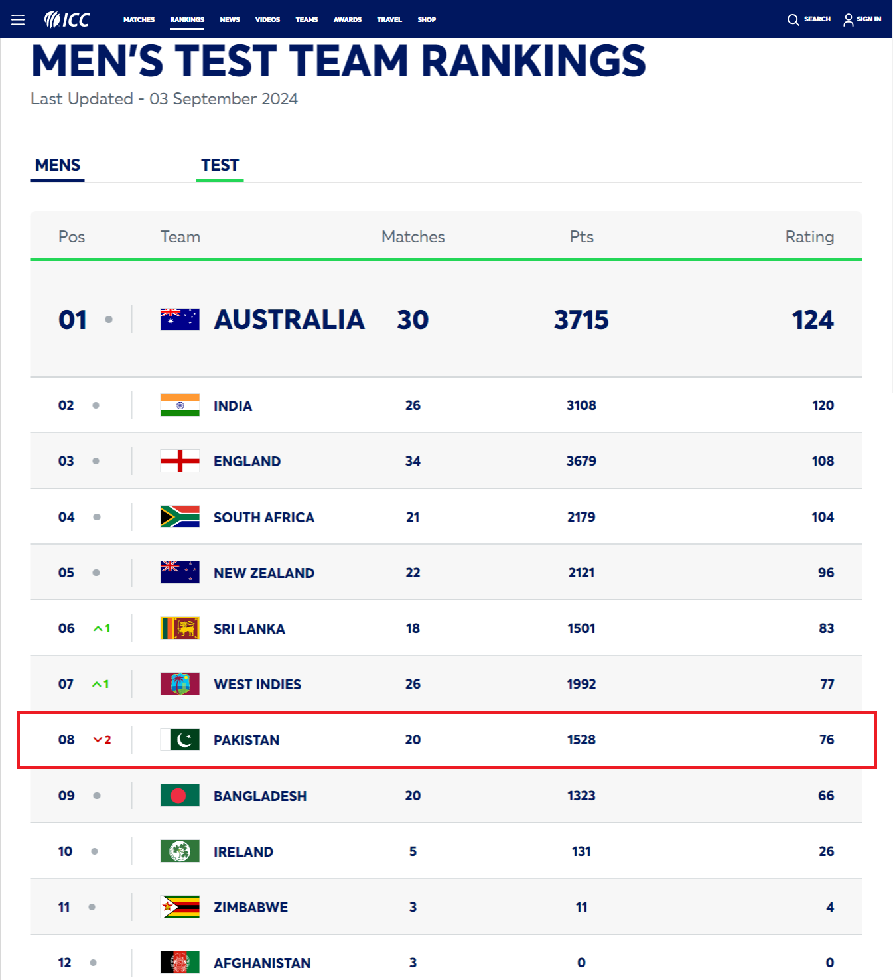
Task: Open the Matches menu item
Action: click(x=139, y=19)
